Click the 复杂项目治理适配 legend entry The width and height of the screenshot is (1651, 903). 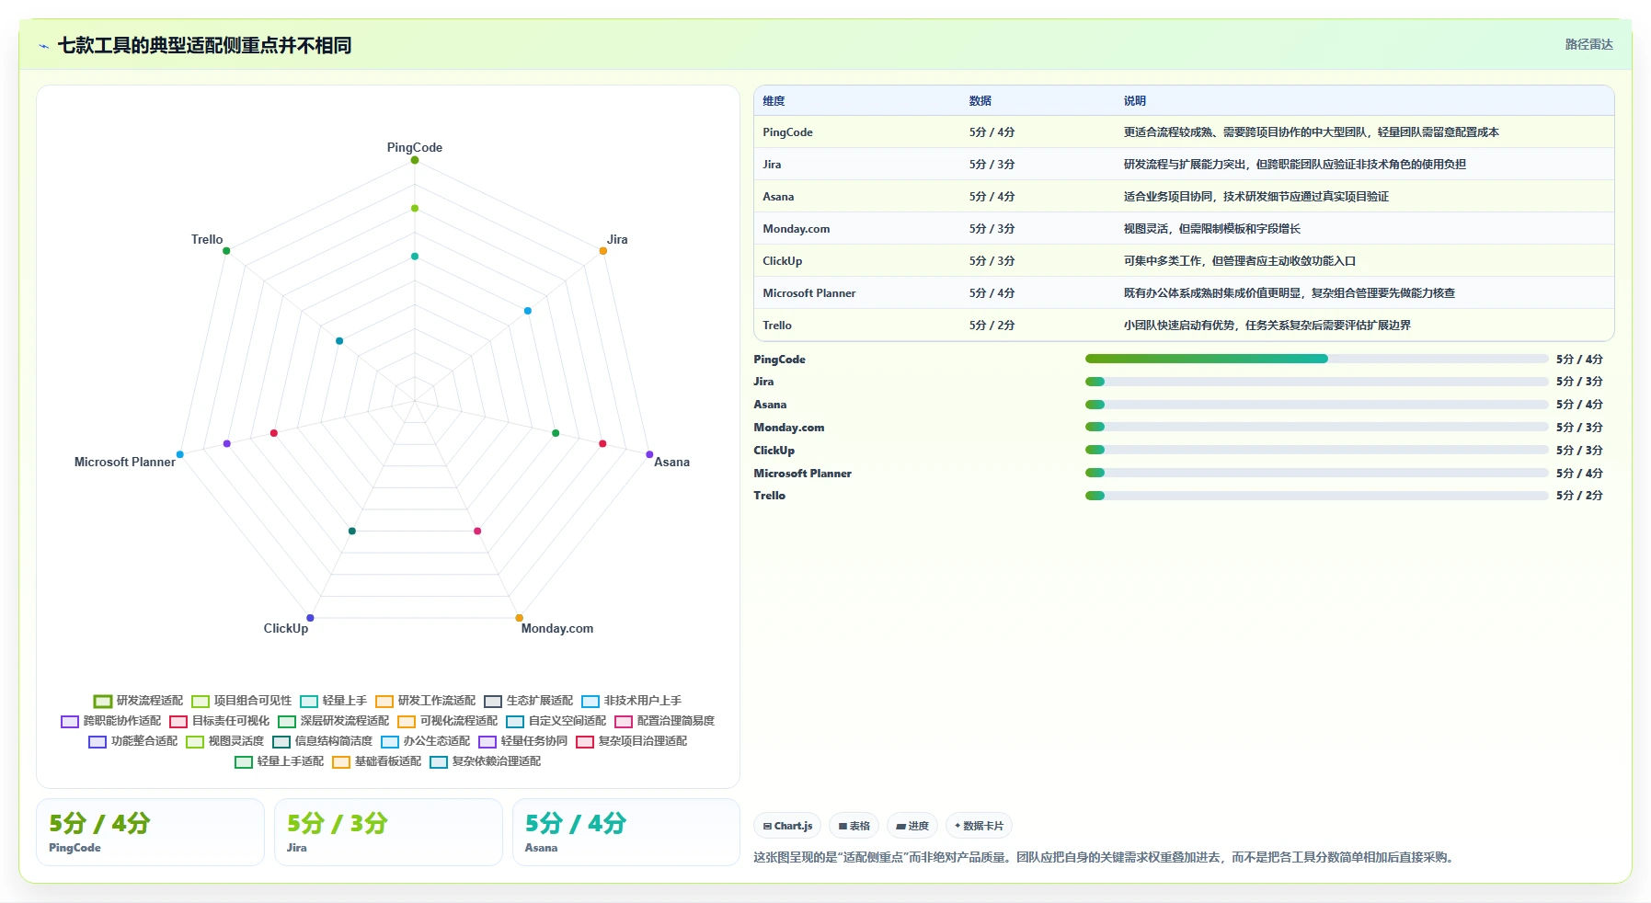pos(632,741)
